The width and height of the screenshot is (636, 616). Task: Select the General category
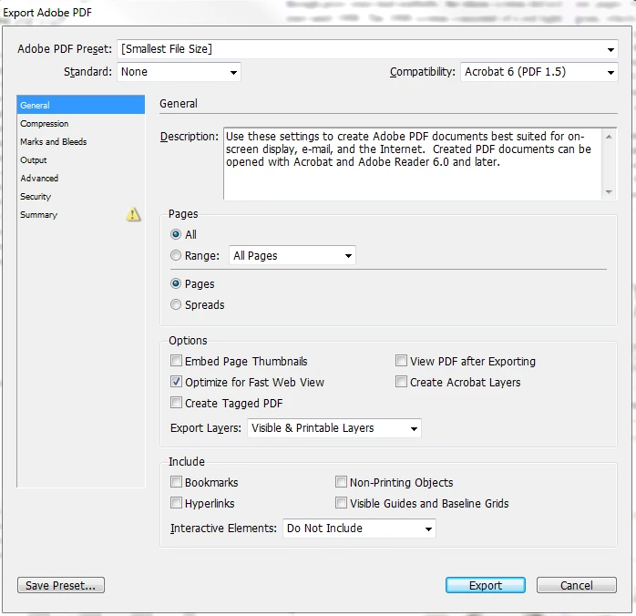81,105
